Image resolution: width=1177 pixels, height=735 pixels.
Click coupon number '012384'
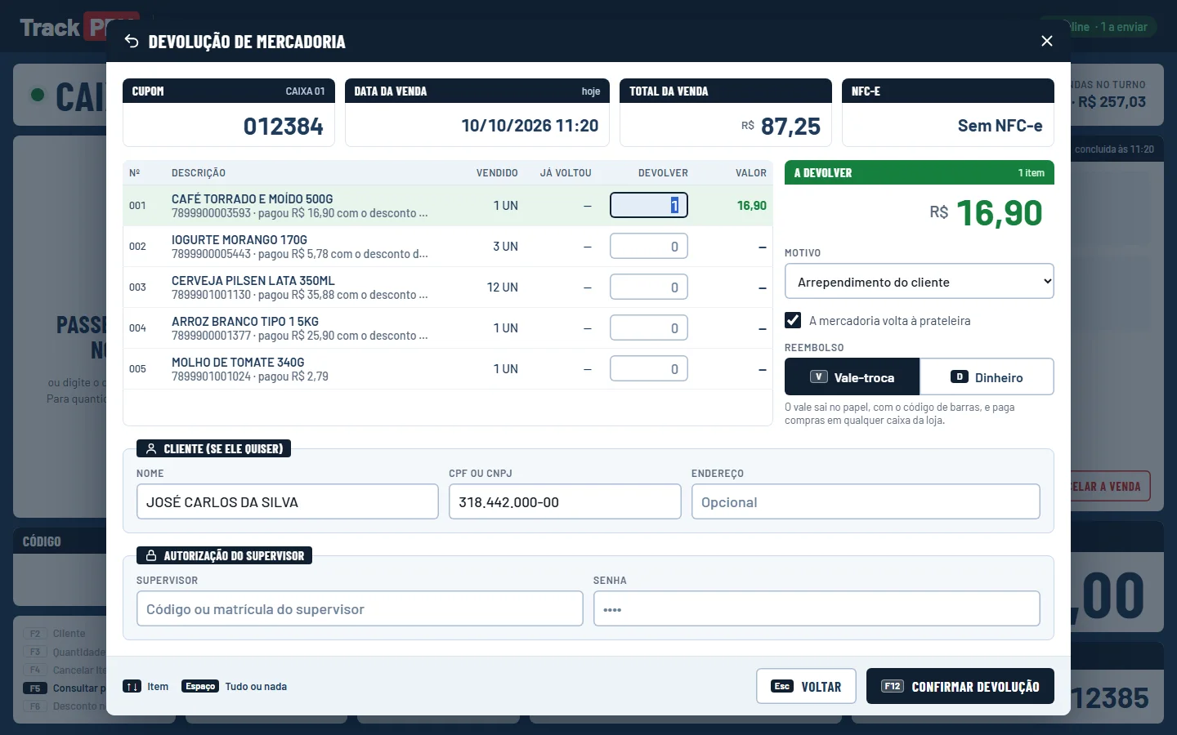click(x=283, y=126)
